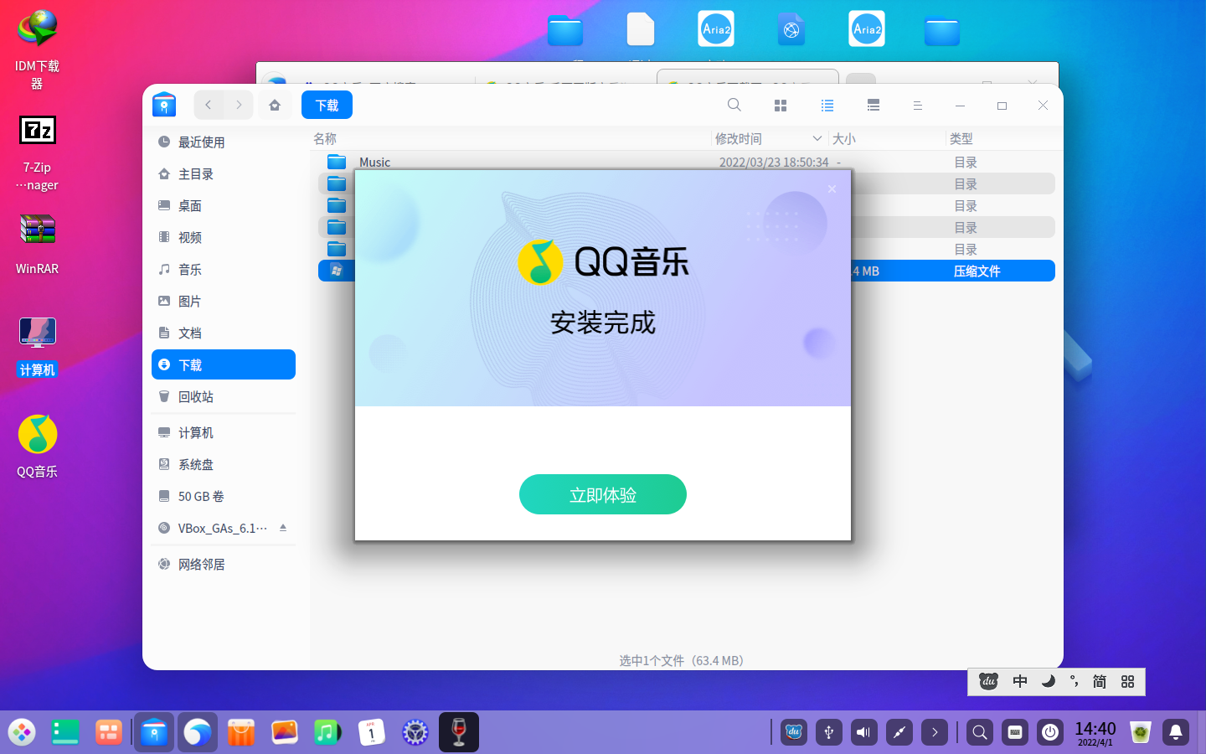Open the file manager main menu

coord(918,105)
